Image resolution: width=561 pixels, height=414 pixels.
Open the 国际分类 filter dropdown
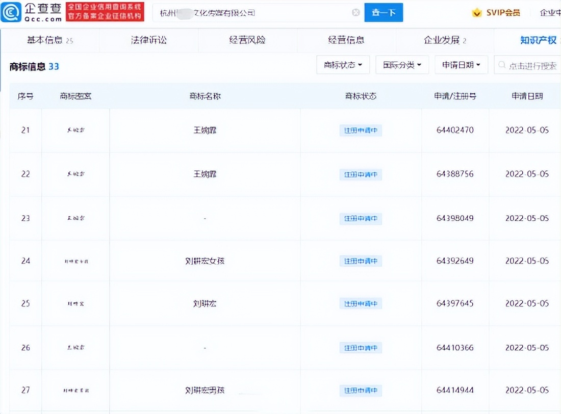pos(402,65)
